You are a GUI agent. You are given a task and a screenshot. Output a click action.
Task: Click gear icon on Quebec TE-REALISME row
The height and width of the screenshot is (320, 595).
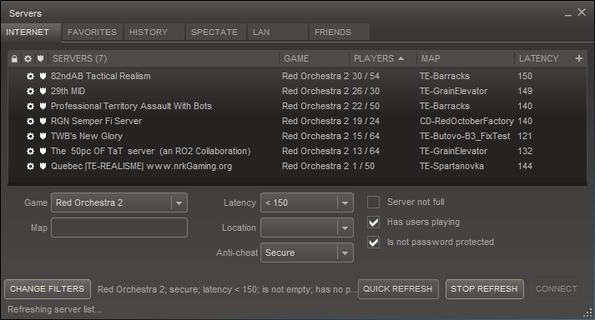[x=30, y=166]
